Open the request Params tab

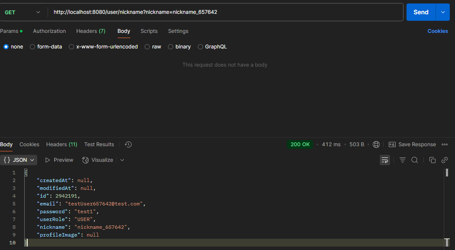[11, 31]
